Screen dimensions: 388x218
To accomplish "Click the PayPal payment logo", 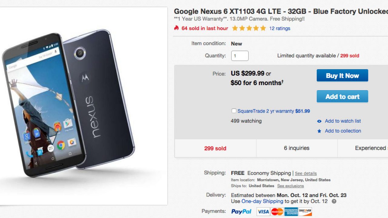I will pos(241,211).
